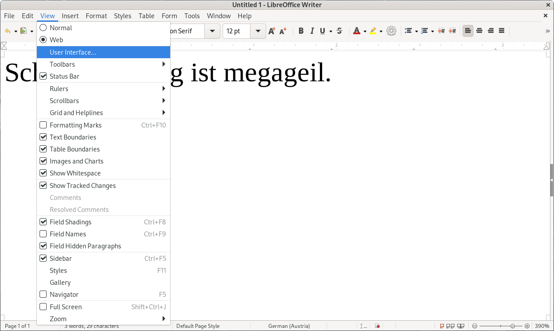Screen dimensions: 554x331
Task: Enable the Formatting Marks checkbox
Action: 43,125
